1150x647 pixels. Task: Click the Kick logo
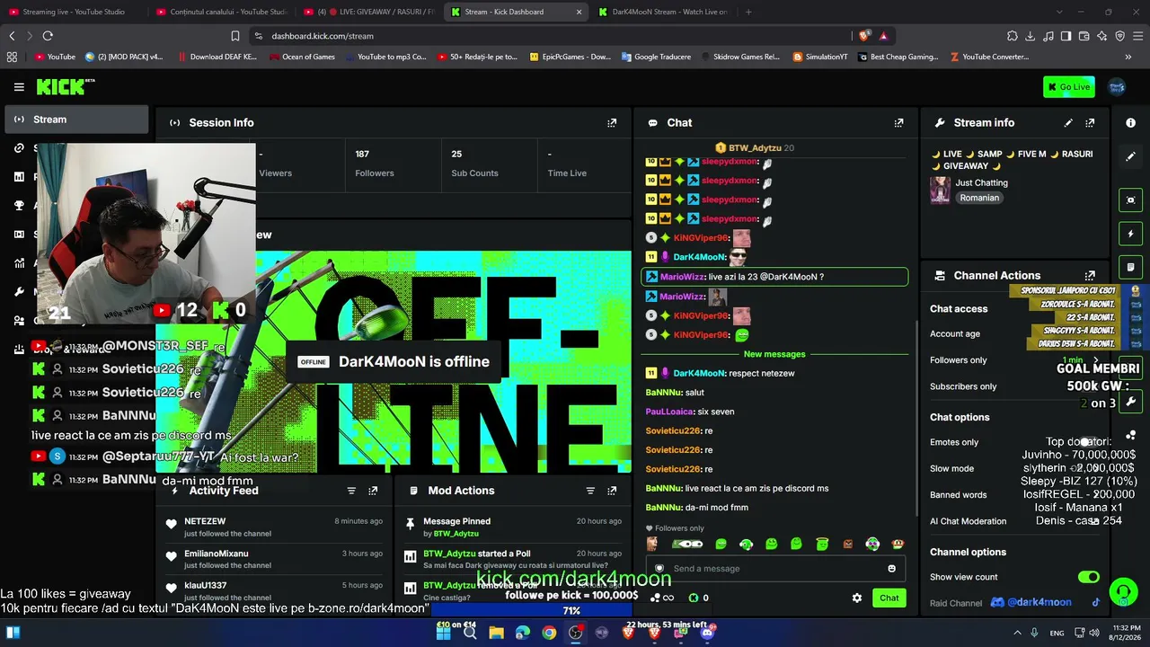(x=65, y=86)
